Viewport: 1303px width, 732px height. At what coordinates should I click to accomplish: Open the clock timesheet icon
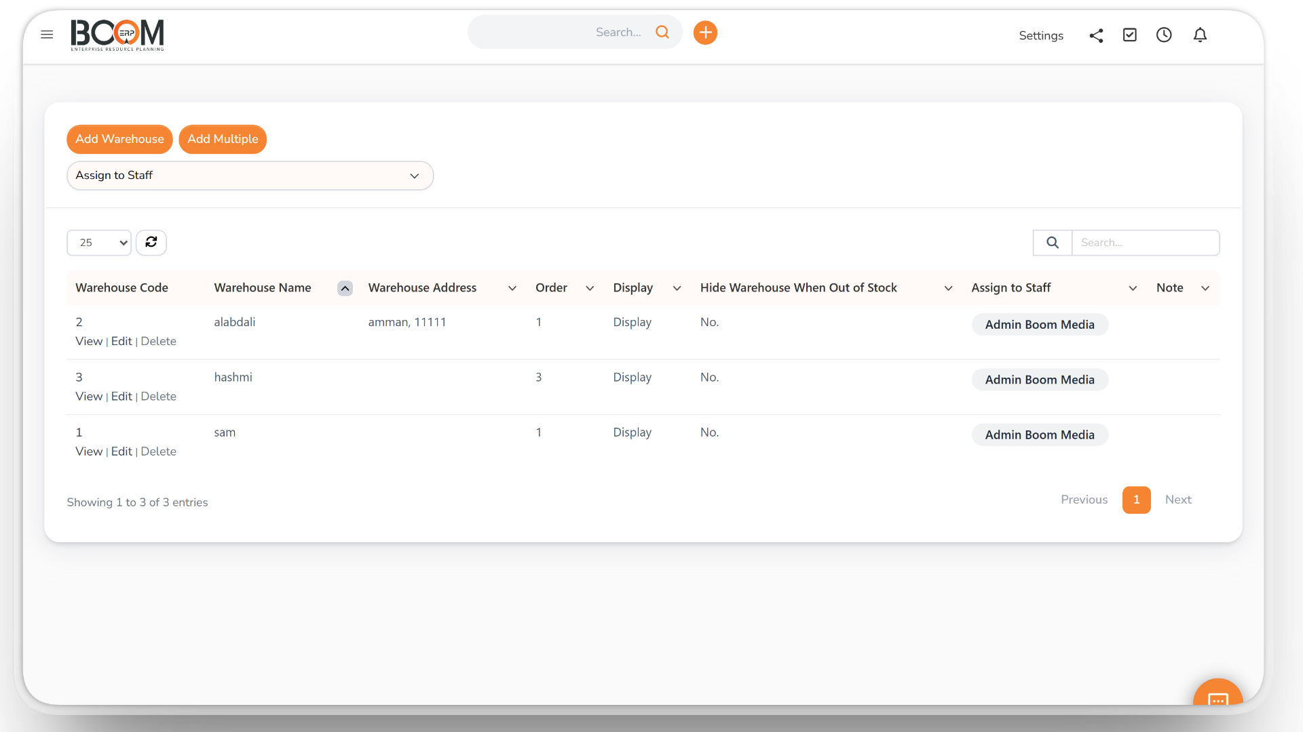pyautogui.click(x=1164, y=35)
